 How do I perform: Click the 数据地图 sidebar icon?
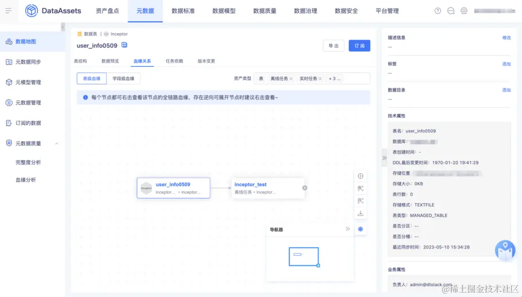pos(9,42)
